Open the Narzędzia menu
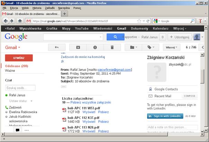This screenshot has width=209, height=142. click(64, 8)
